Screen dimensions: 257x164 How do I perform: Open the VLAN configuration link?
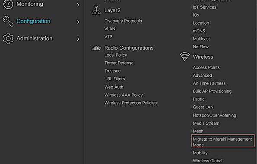pyautogui.click(x=110, y=29)
